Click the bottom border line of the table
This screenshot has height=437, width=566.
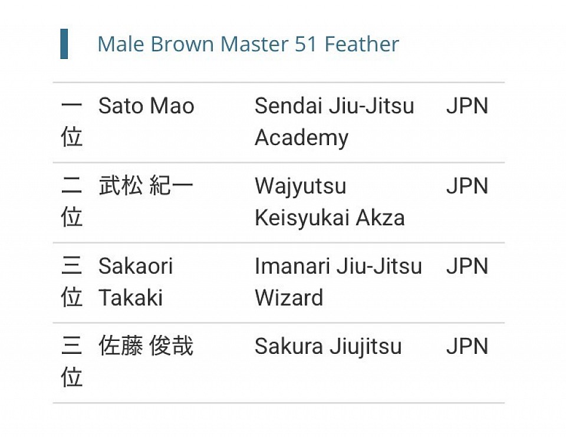coord(278,403)
